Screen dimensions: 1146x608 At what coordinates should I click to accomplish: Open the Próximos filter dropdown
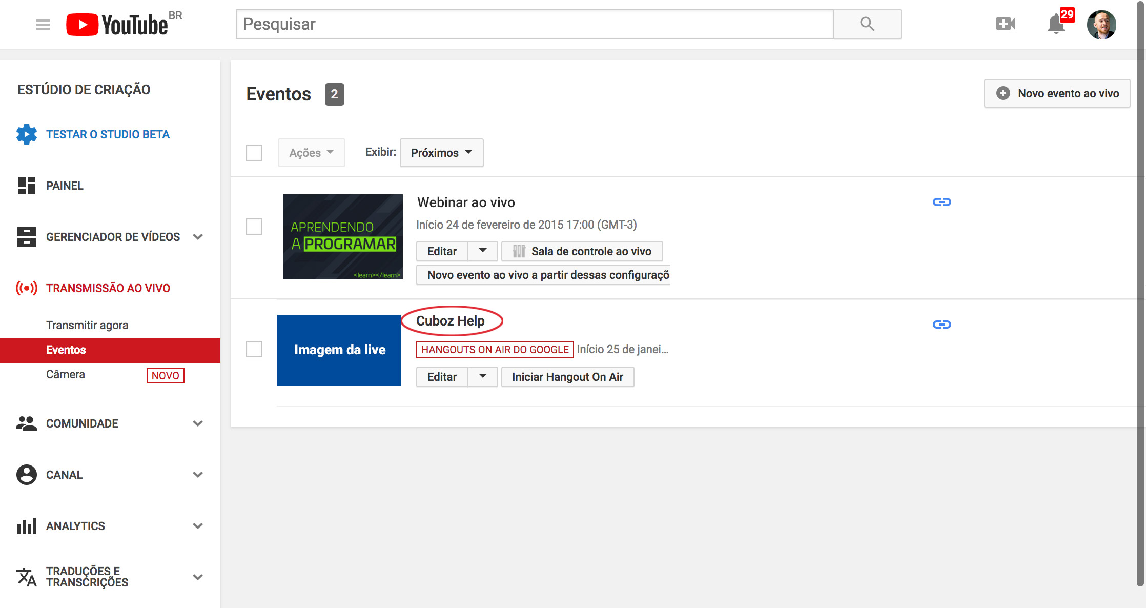tap(441, 153)
